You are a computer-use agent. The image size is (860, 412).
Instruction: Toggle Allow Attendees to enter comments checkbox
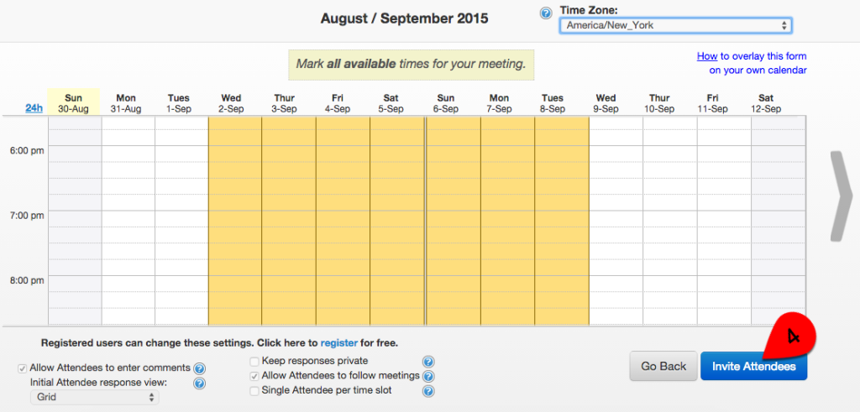point(23,368)
